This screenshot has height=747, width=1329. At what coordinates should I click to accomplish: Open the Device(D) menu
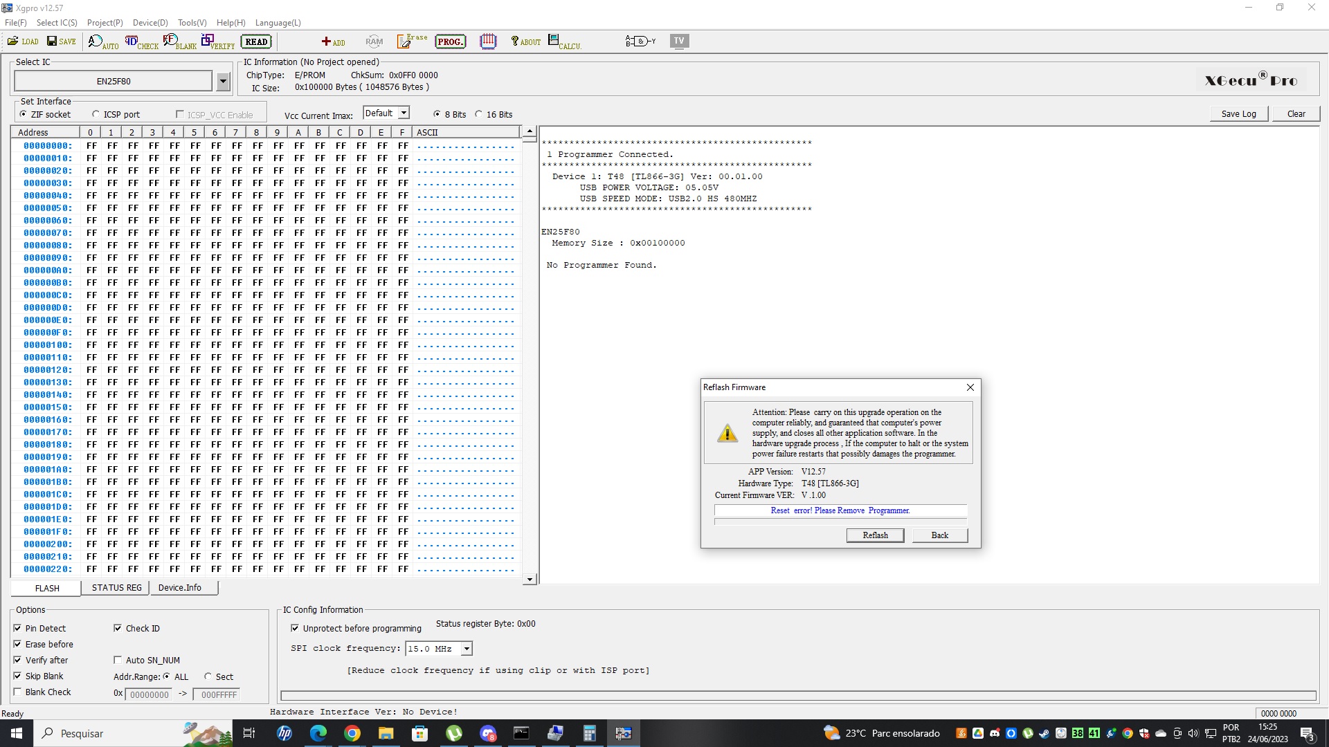(150, 23)
